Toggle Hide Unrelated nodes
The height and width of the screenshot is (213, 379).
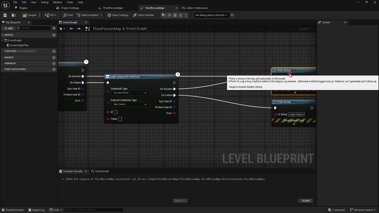[88, 15]
